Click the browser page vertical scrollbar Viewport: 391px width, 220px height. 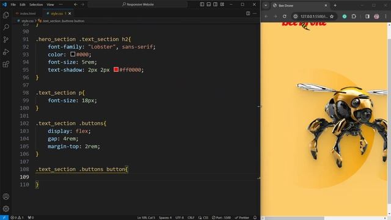[x=389, y=121]
